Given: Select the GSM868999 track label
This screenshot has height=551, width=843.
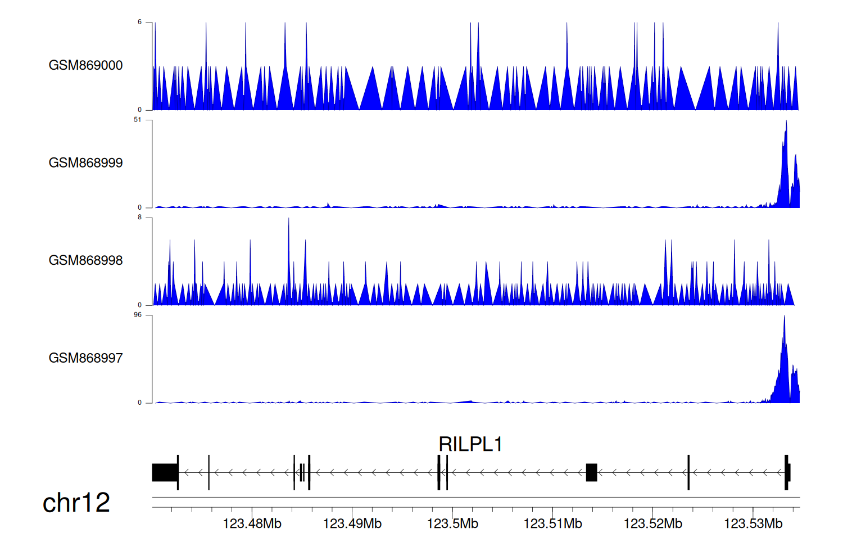Looking at the screenshot, I should [85, 163].
